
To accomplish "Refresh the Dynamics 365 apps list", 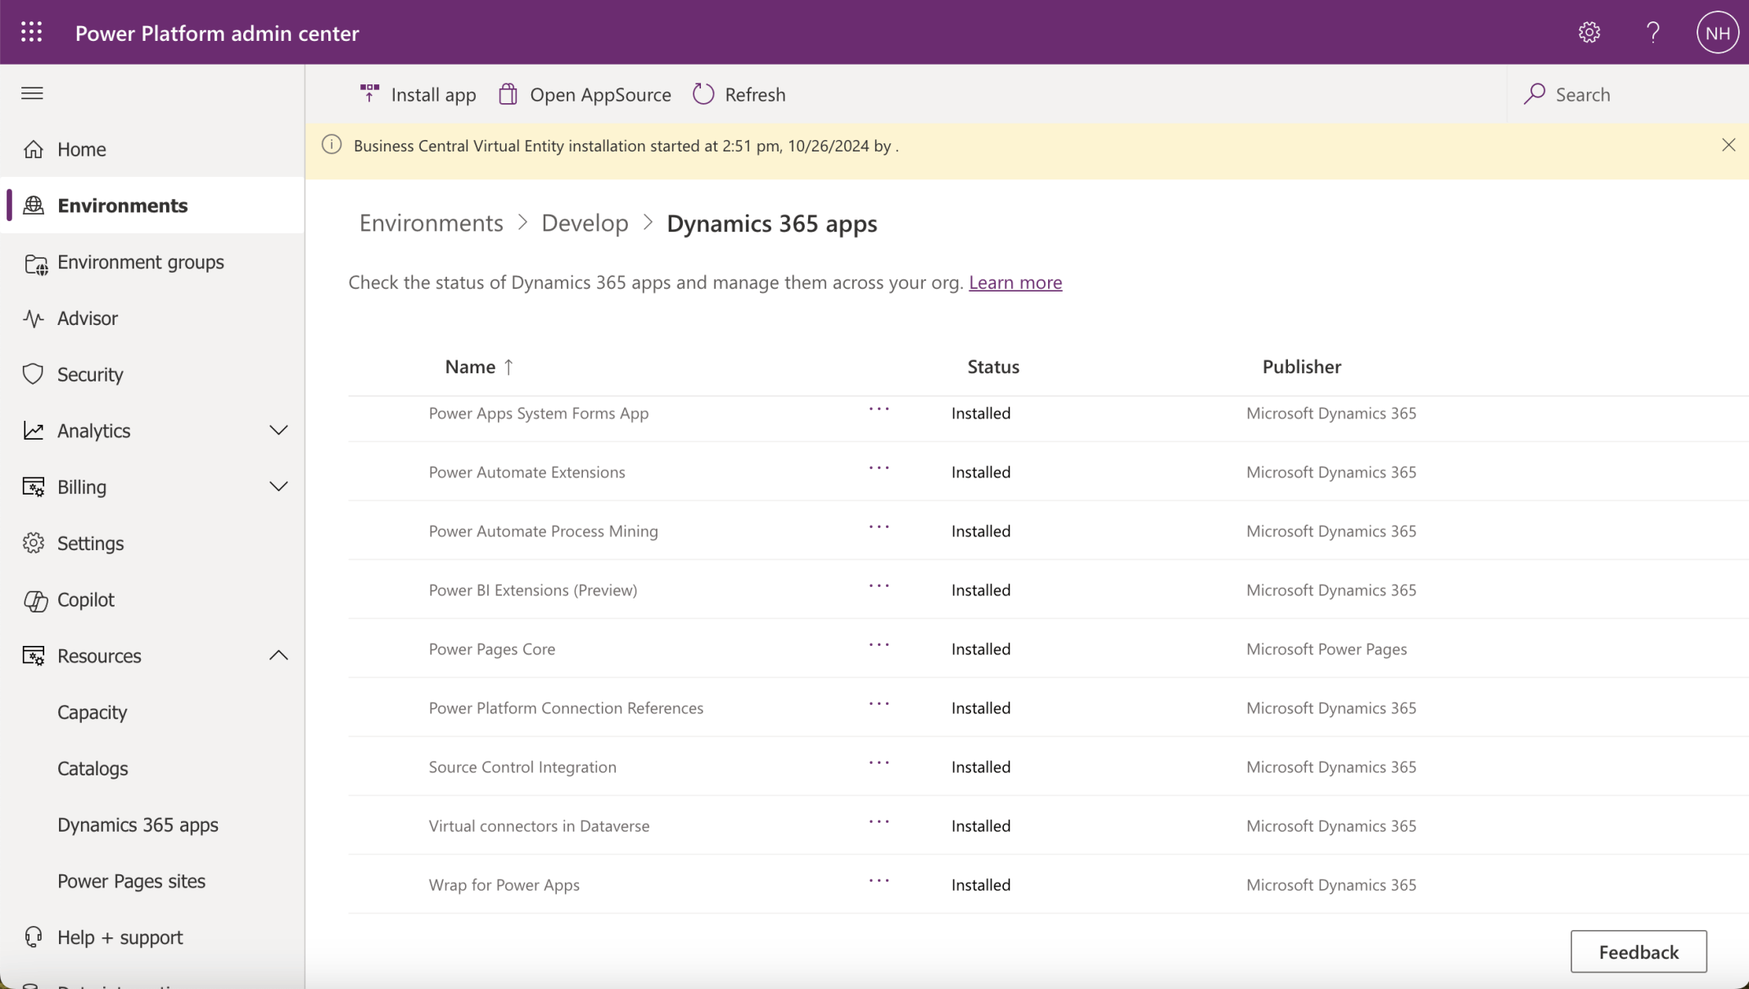I will (739, 94).
